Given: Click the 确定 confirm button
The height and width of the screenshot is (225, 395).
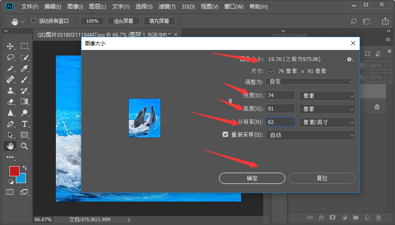Looking at the screenshot, I should tap(252, 178).
